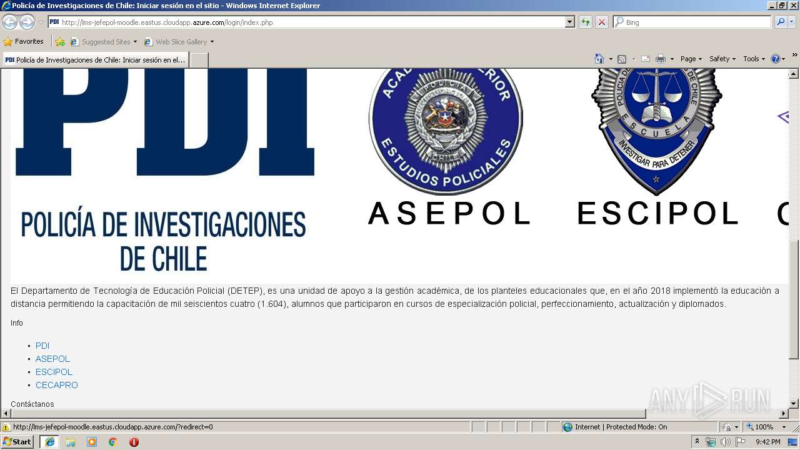Open Windows Explorer folder in taskbar
Viewport: 800px width, 450px height.
pos(71,442)
